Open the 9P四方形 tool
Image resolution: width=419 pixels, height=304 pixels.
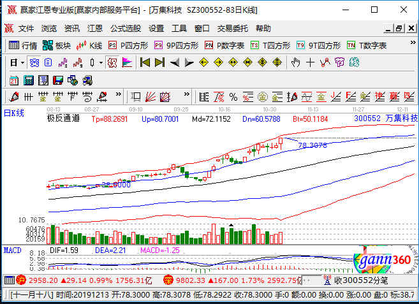click(176, 45)
